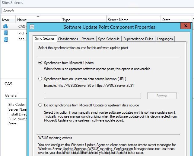
Task: Click the Browse button
Action: (162, 96)
